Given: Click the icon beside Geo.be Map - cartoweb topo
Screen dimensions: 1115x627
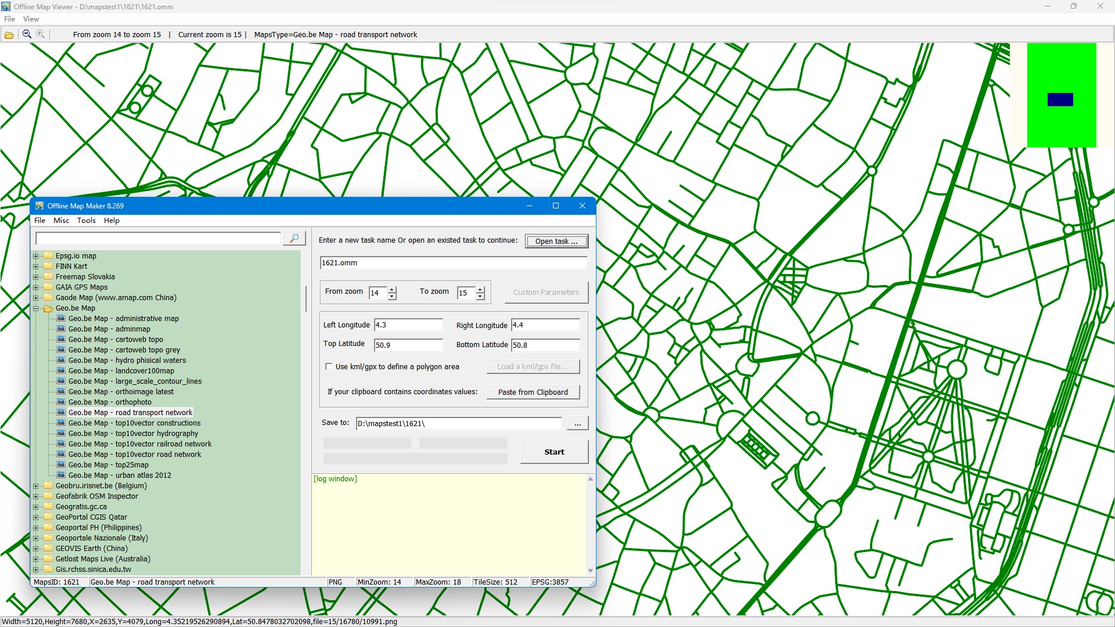Looking at the screenshot, I should pos(61,339).
